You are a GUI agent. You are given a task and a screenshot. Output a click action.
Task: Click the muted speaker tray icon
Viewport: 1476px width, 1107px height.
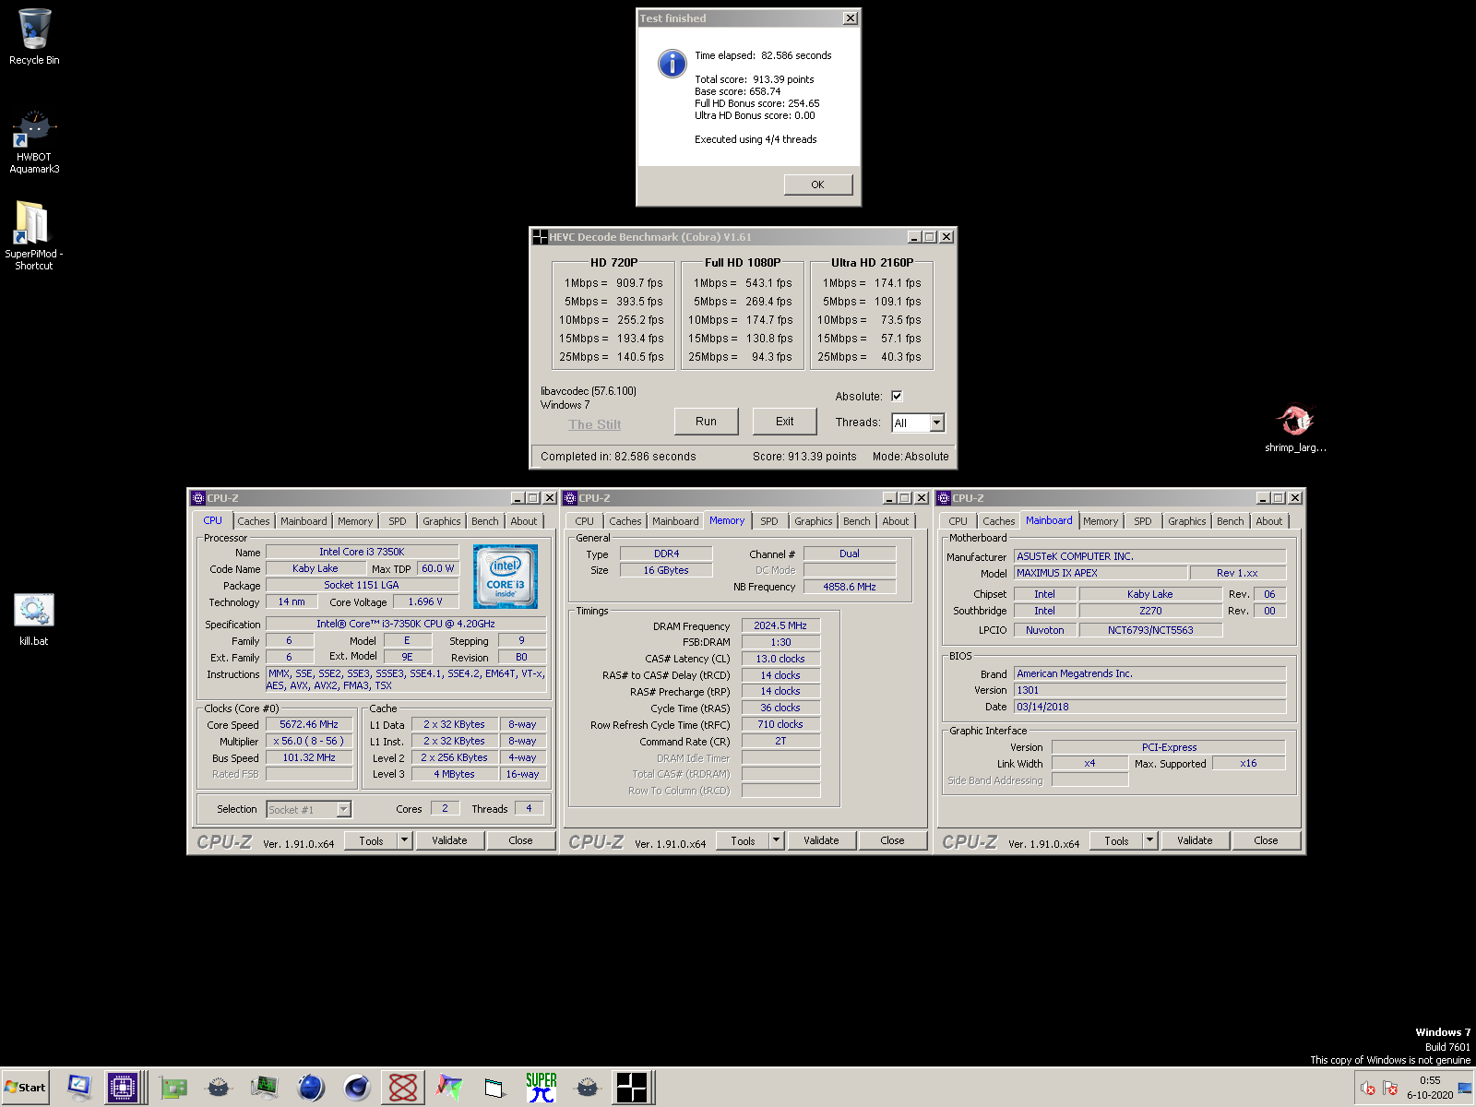(1368, 1089)
